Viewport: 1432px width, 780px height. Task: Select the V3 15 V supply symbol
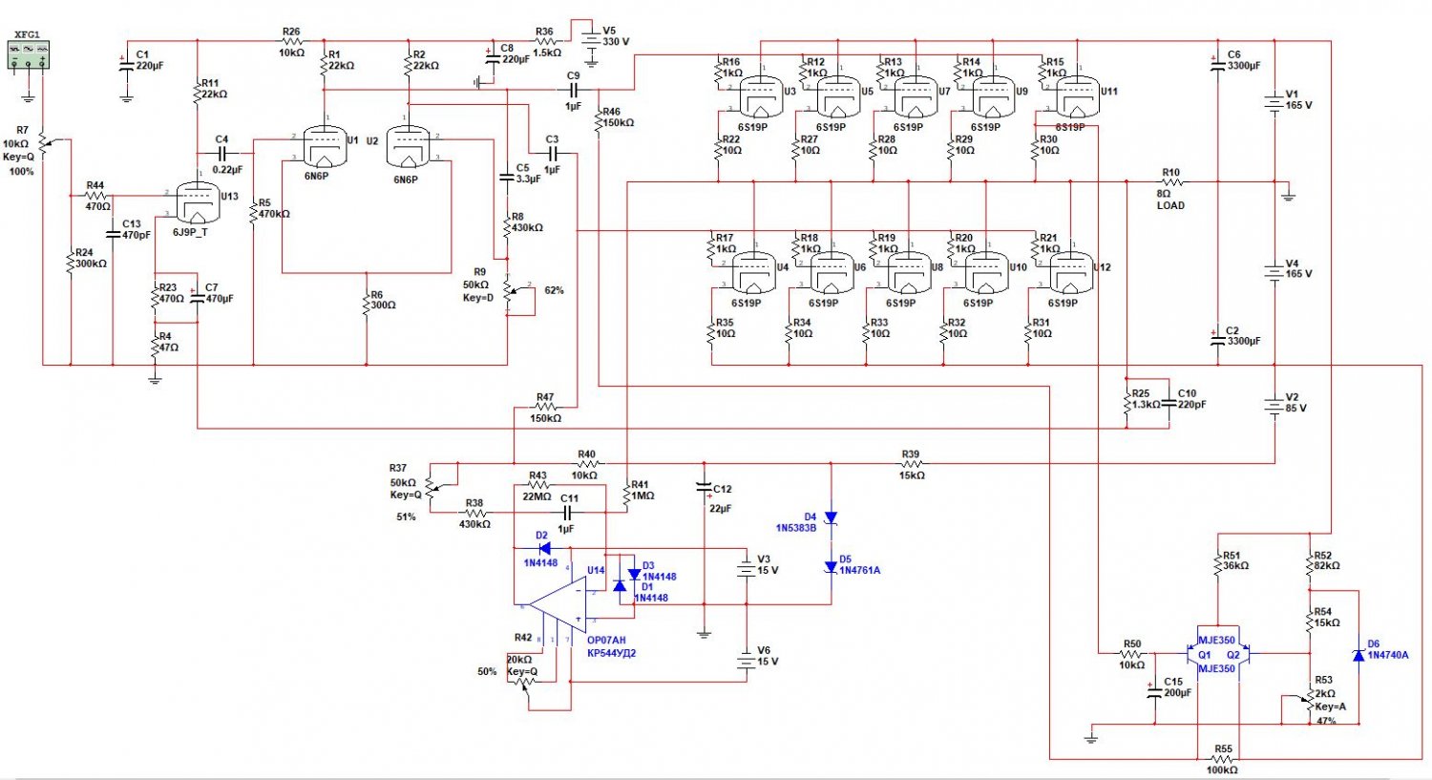coord(746,569)
